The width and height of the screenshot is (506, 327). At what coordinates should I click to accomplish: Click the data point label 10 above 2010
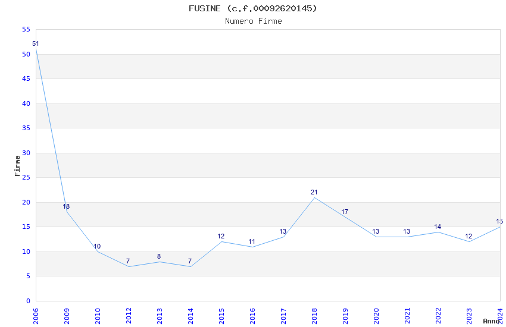97,247
